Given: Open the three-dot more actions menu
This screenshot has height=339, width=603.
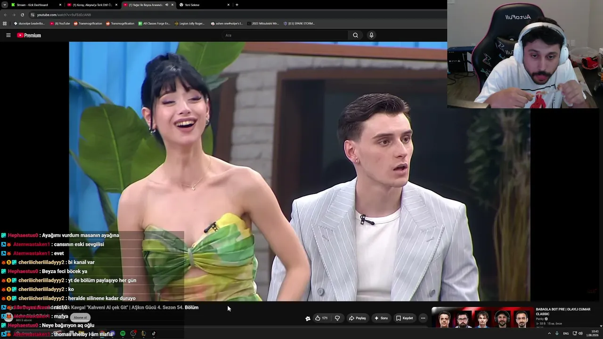Looking at the screenshot, I should 423,318.
